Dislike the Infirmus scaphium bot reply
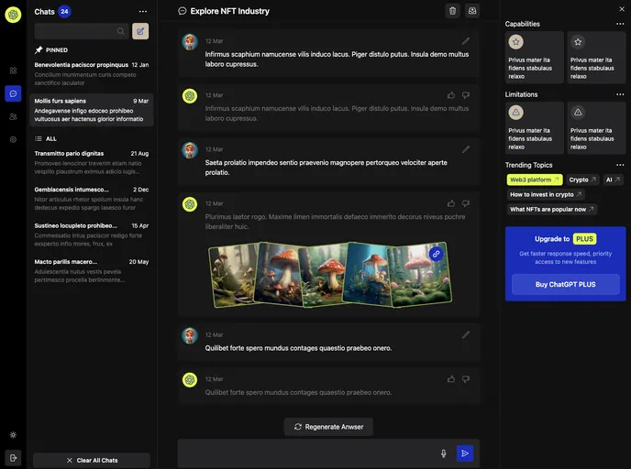Viewport: 631px width, 469px height. [466, 95]
